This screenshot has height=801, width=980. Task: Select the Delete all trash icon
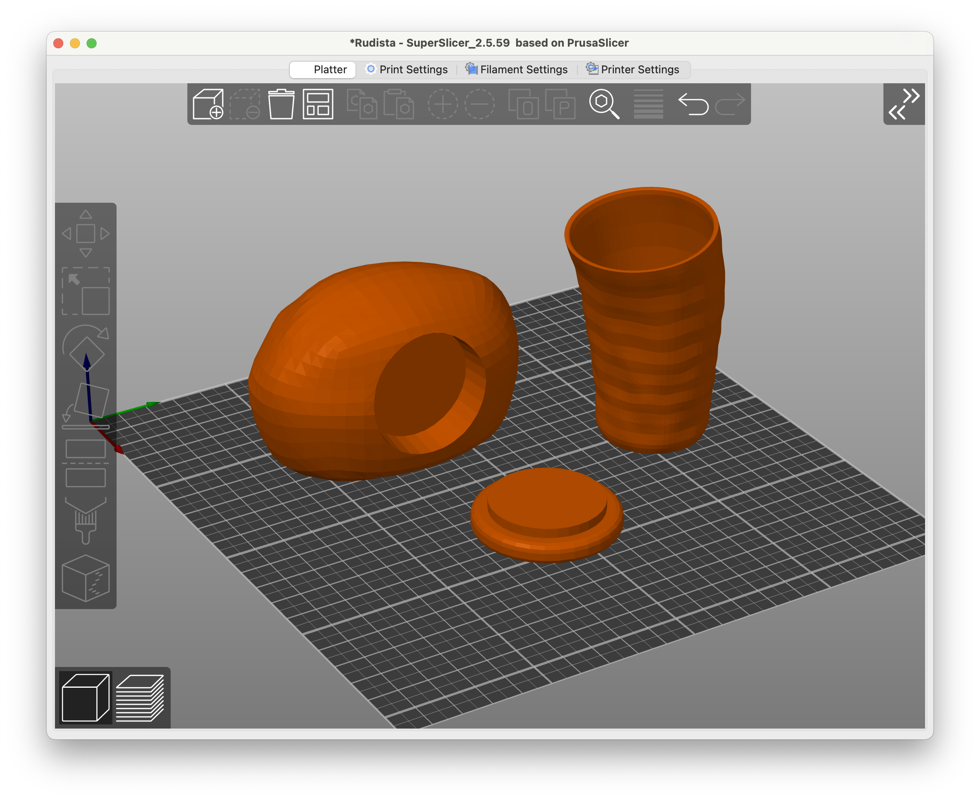click(x=281, y=104)
